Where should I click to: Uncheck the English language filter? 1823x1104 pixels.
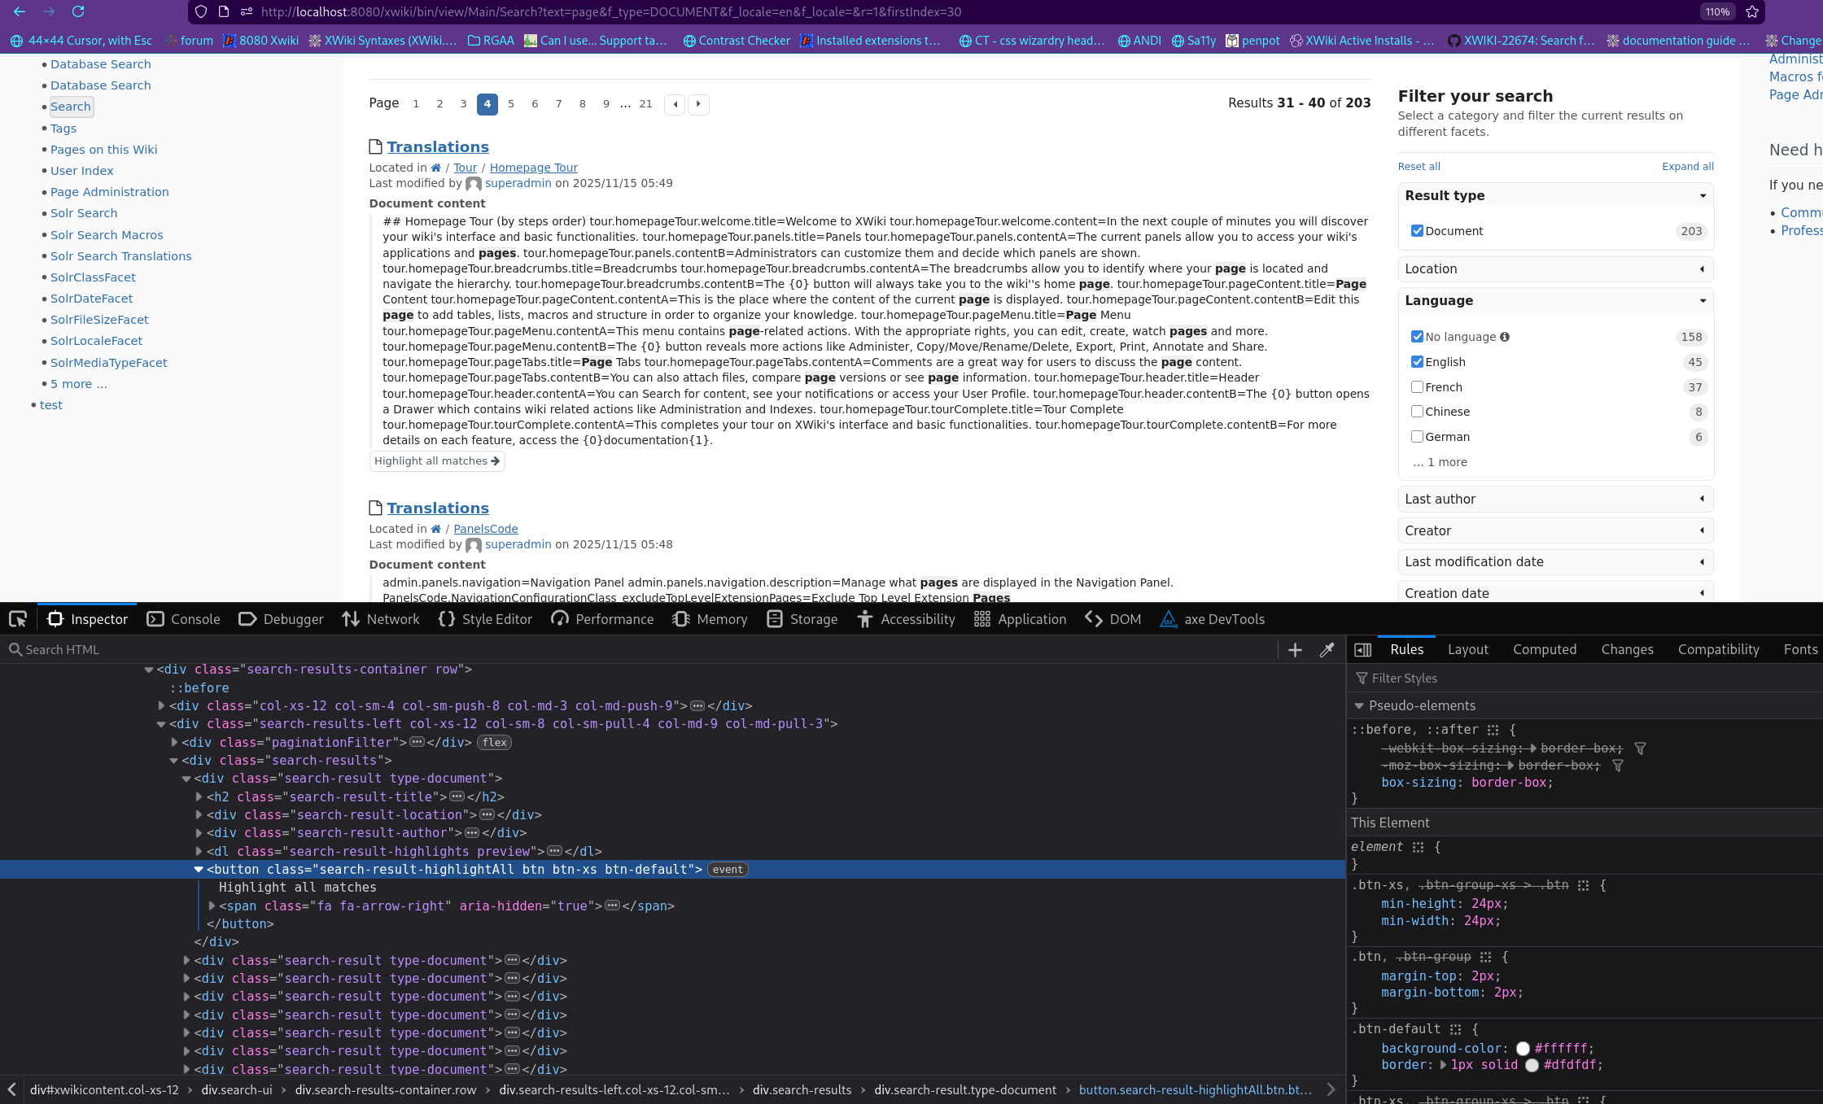point(1417,362)
